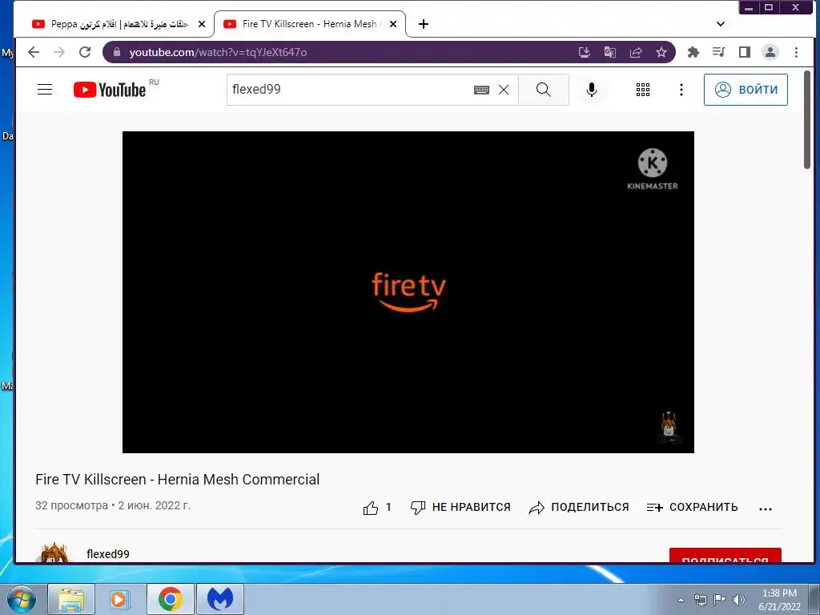Click the flexed99 channel avatar
The height and width of the screenshot is (615, 820).
coord(54,554)
